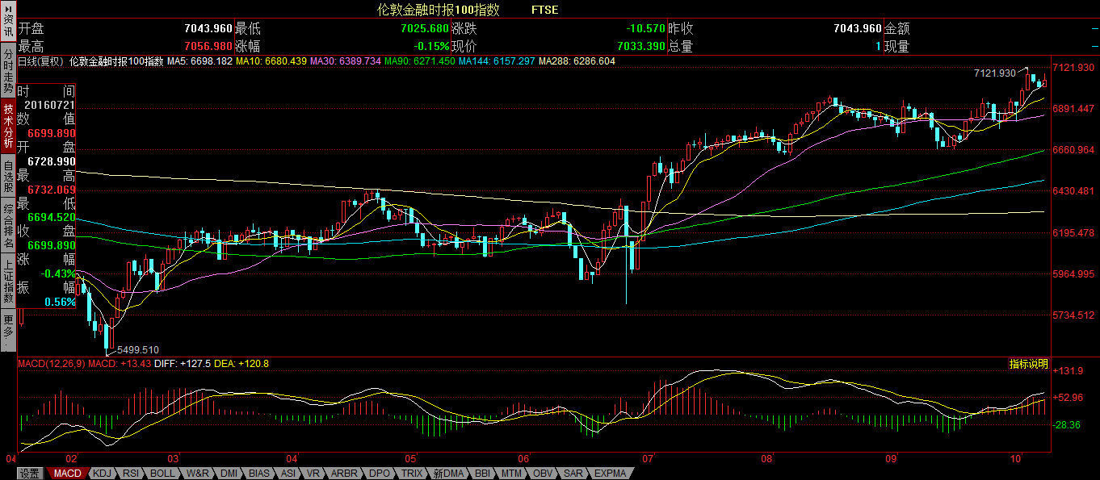This screenshot has width=1100, height=480.
Task: Select the EXPMA indicator tab
Action: 610,474
